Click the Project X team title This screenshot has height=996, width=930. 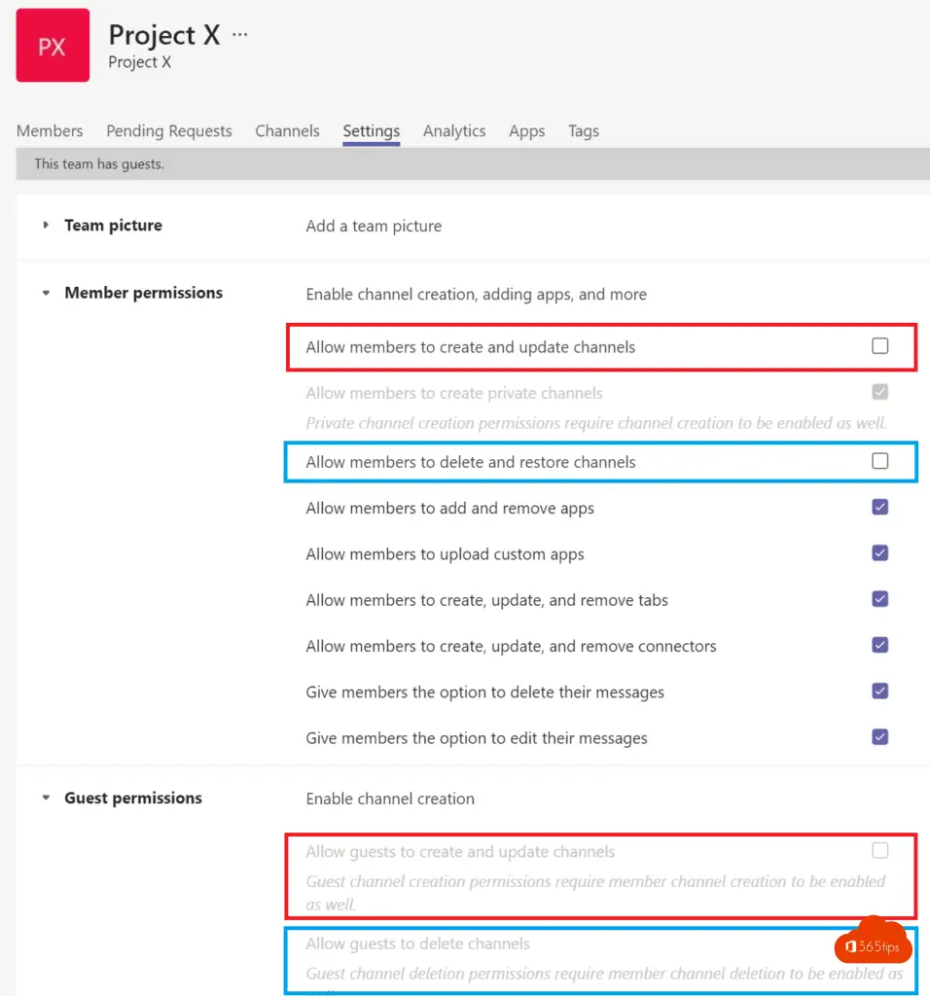[x=164, y=35]
